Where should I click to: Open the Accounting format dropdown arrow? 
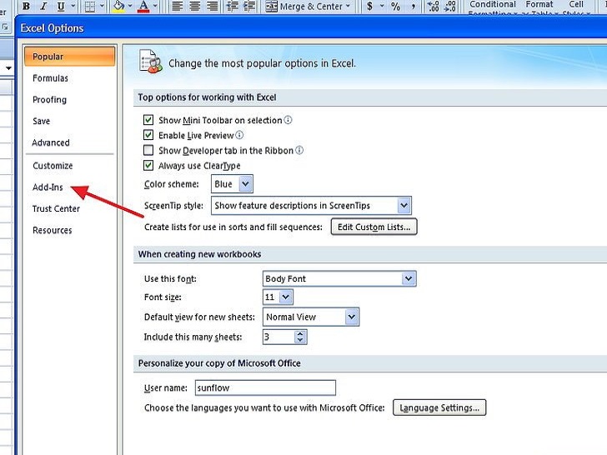tap(382, 6)
